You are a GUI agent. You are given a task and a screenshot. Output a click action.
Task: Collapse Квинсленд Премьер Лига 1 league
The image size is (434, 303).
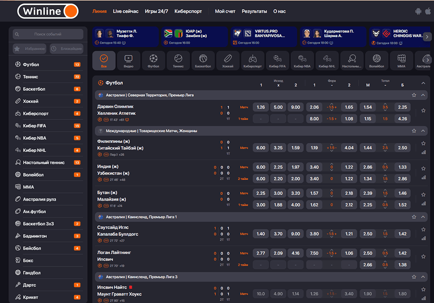coord(423,217)
